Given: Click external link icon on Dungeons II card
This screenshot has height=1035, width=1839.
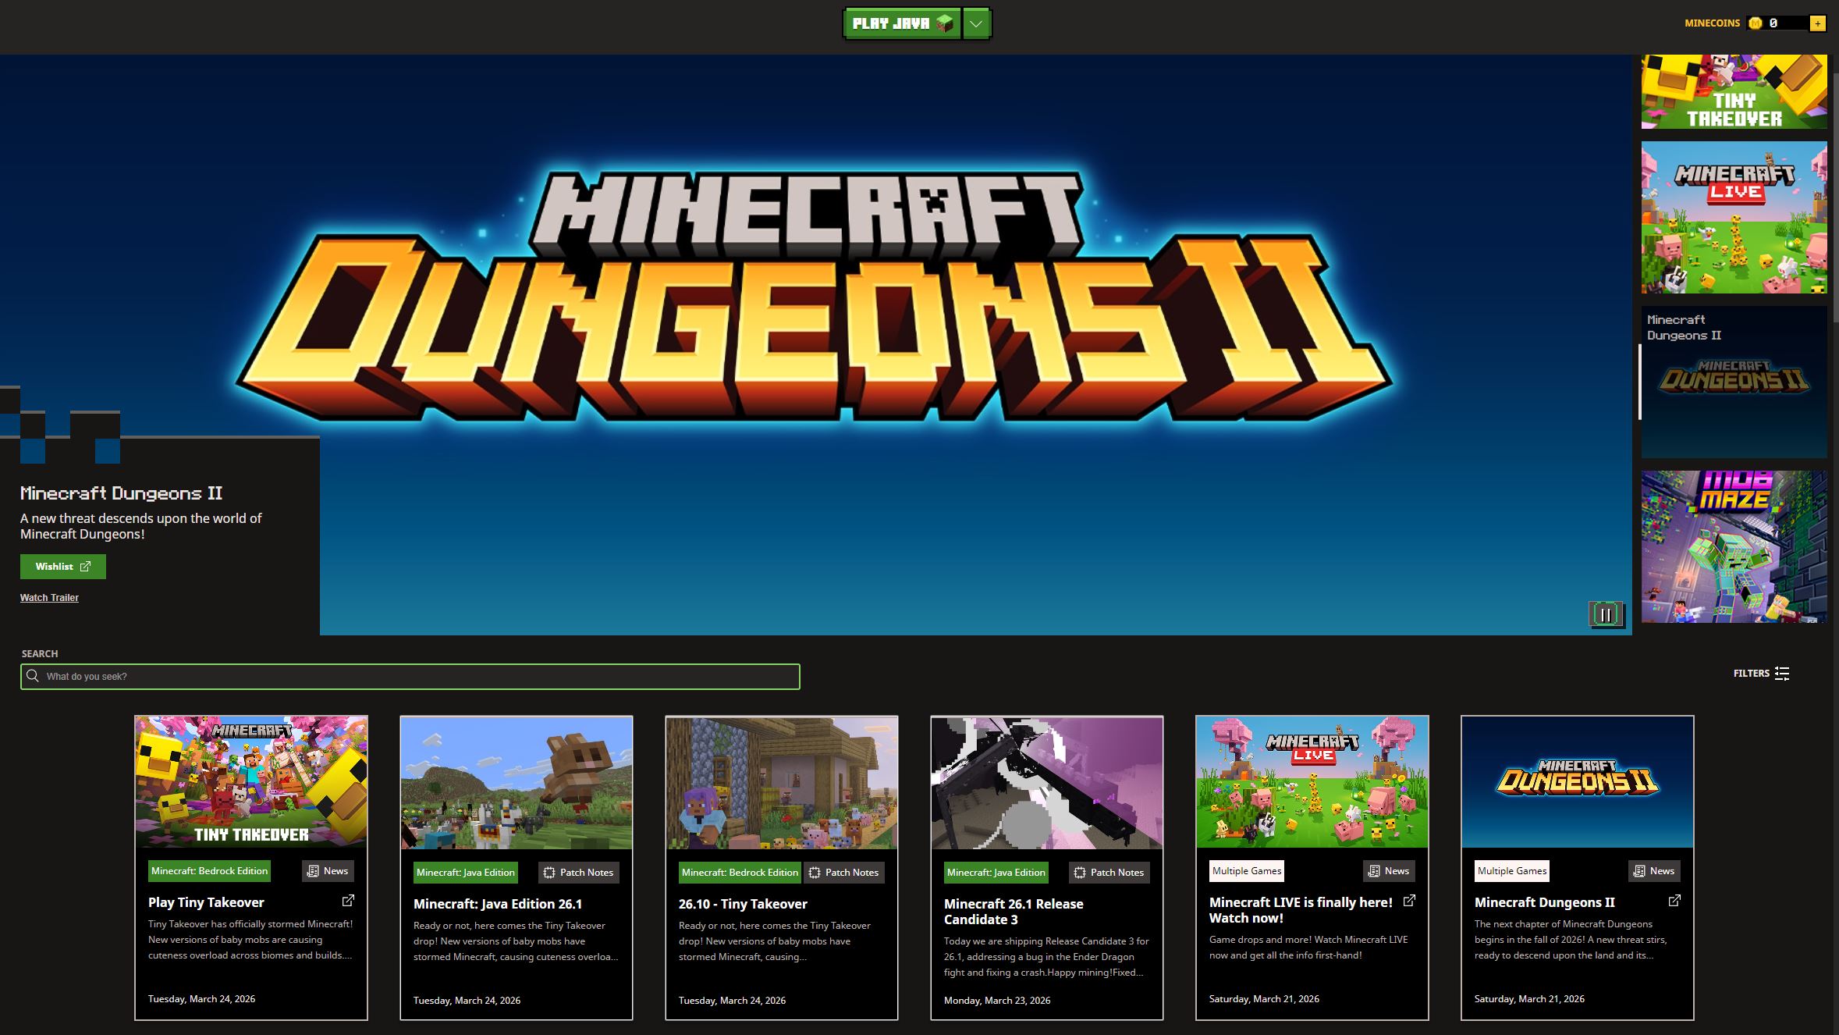Looking at the screenshot, I should tap(1674, 901).
